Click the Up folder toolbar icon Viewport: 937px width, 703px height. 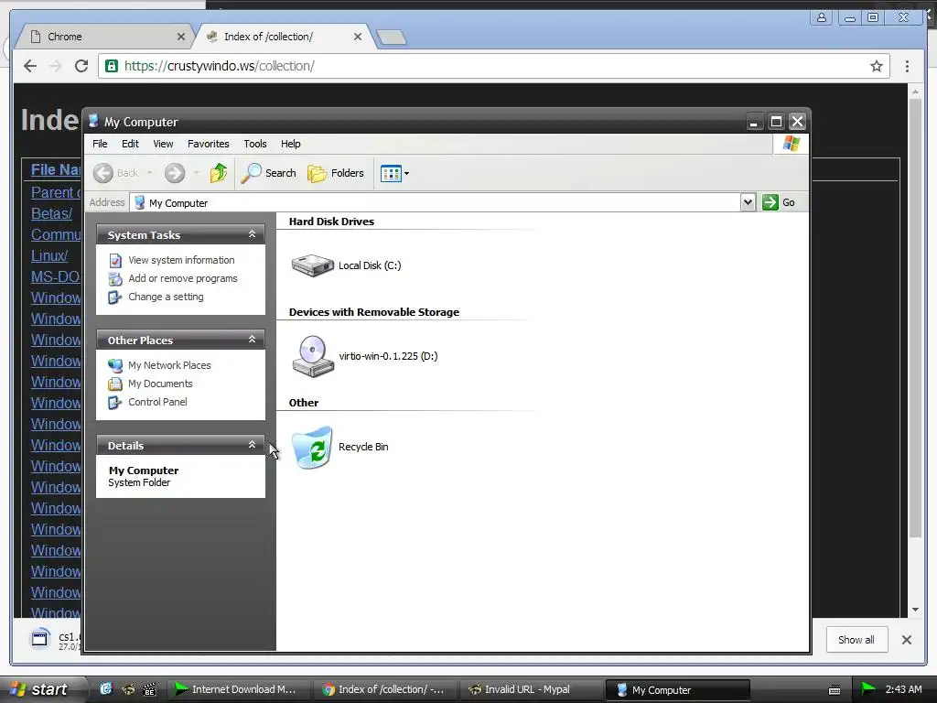click(218, 173)
